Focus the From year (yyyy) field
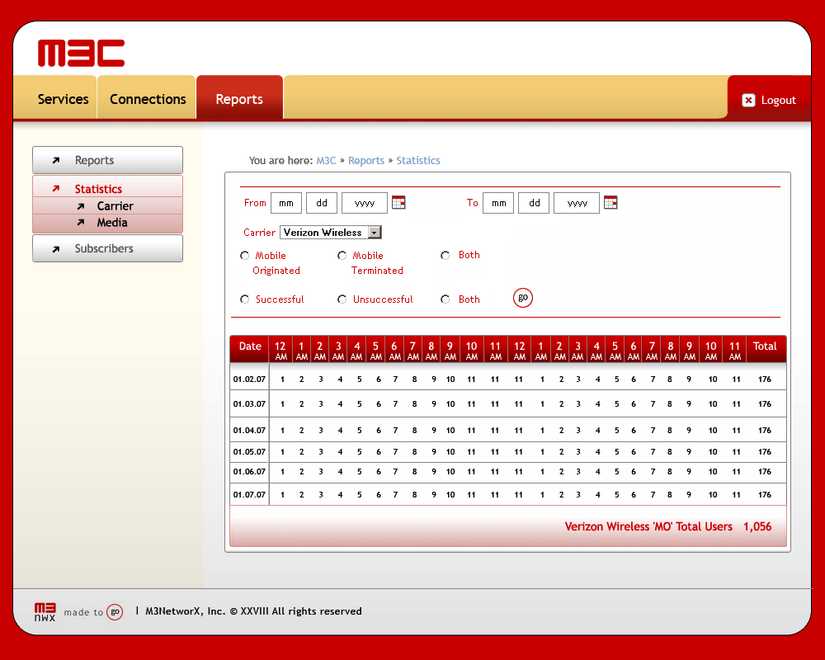 coord(365,203)
